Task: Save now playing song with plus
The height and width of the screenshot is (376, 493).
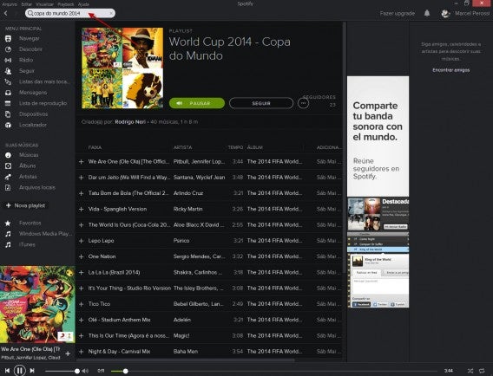Action: (68, 353)
